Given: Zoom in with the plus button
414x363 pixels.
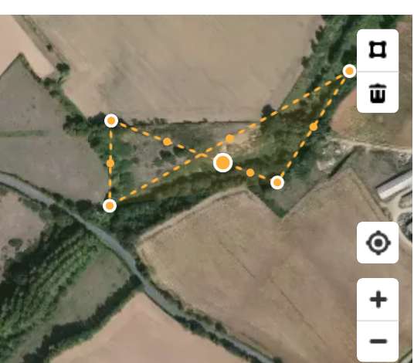Looking at the screenshot, I should (378, 299).
